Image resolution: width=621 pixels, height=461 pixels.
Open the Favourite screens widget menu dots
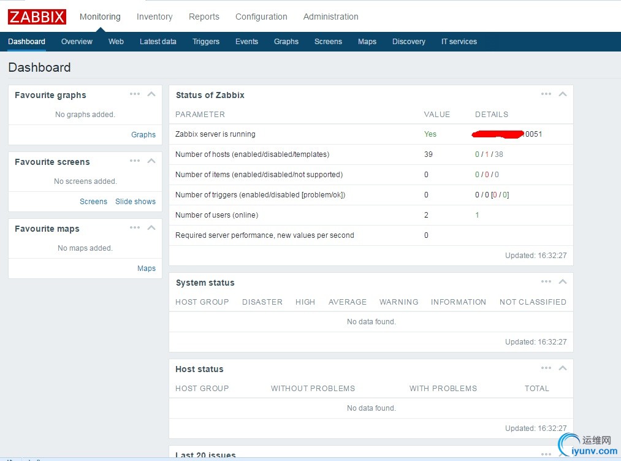[135, 161]
